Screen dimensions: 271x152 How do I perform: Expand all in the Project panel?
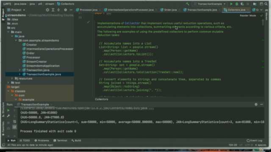[53, 10]
